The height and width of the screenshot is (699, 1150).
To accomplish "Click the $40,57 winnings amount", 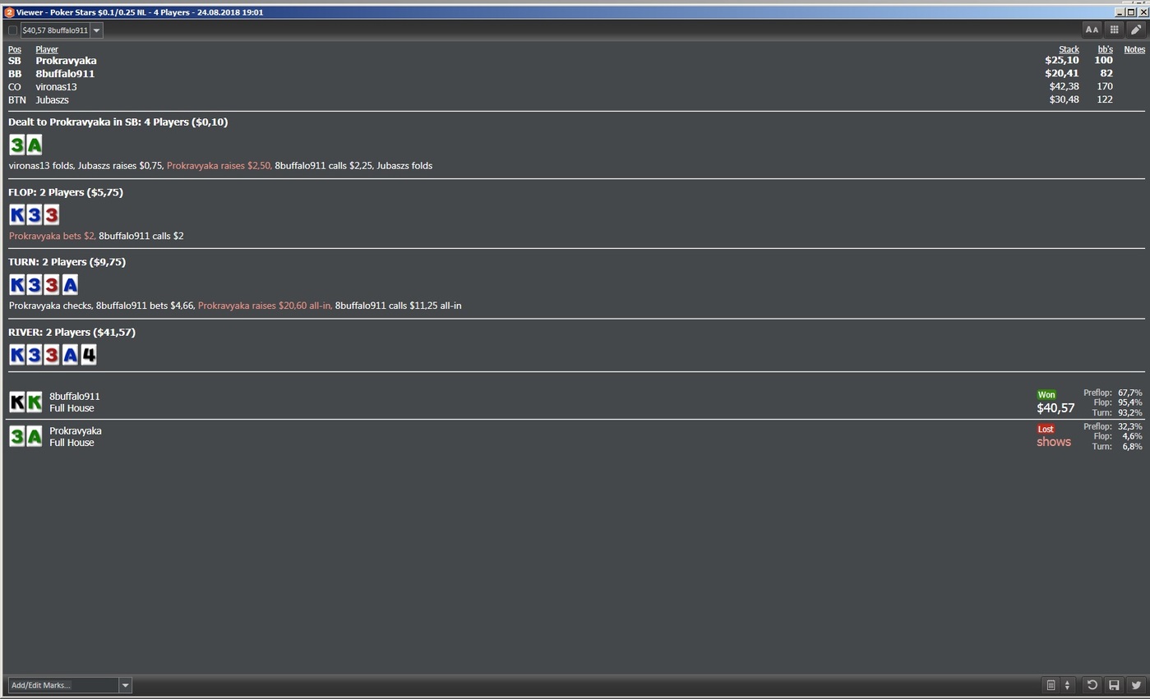I will [1055, 408].
